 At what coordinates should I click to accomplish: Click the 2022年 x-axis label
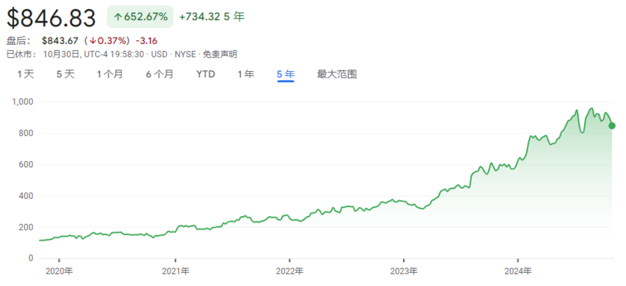point(289,271)
